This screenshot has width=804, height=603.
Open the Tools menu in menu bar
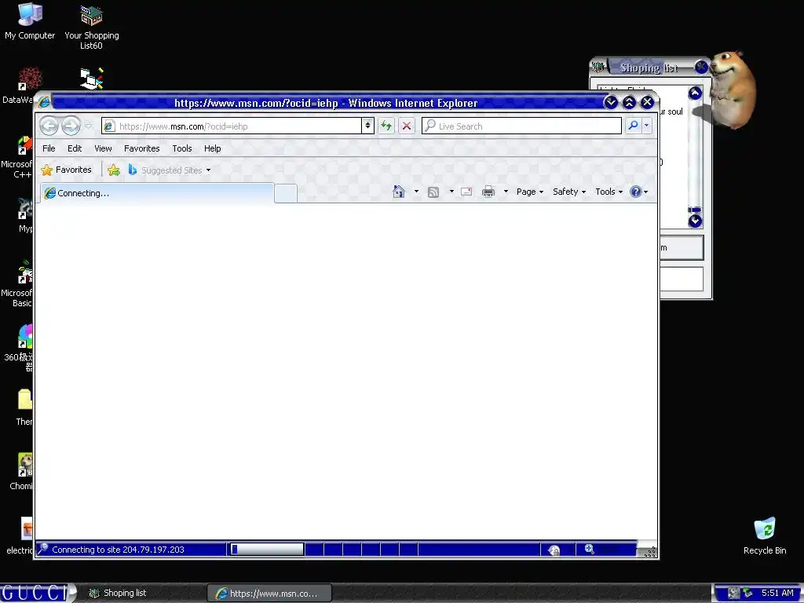182,148
